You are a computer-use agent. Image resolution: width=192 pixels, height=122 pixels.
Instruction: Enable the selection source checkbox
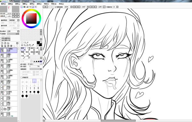[x=1, y=40]
